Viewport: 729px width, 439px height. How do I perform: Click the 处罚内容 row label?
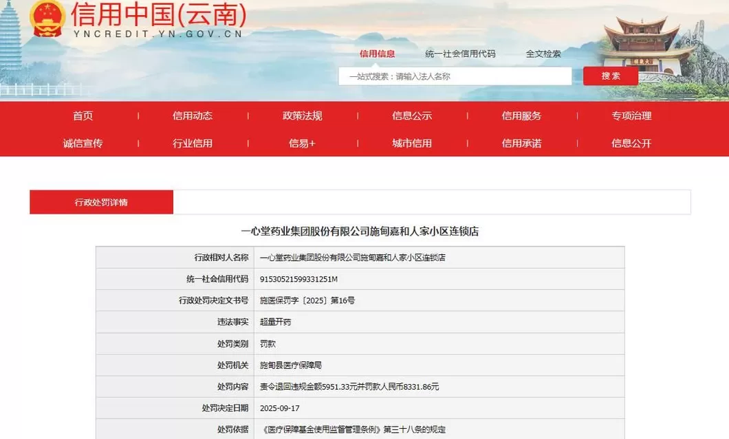click(x=233, y=387)
